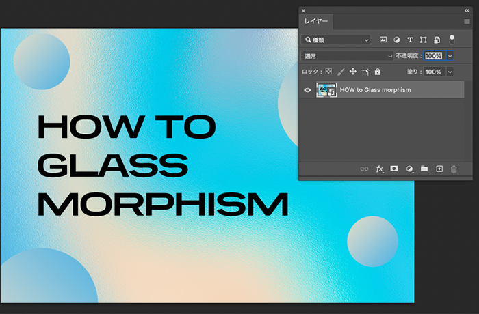
Task: Filter layers by type (text) layers
Action: (x=410, y=40)
